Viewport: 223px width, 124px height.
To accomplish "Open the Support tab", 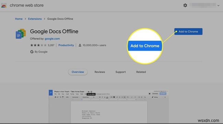I will pos(121,72).
